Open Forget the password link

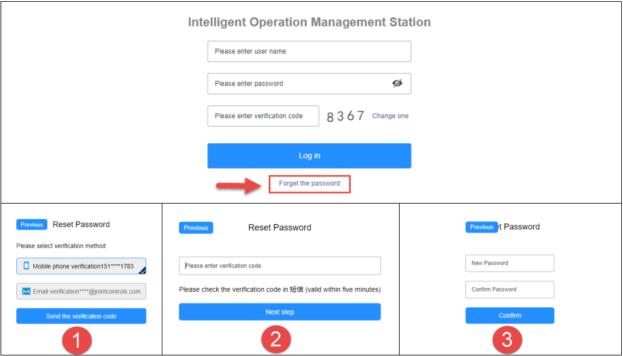click(309, 183)
